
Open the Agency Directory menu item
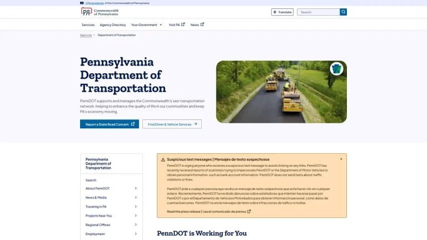[x=113, y=25]
